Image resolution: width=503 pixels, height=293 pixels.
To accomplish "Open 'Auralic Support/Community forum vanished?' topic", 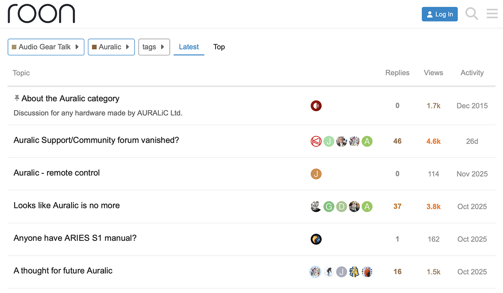I will [96, 140].
